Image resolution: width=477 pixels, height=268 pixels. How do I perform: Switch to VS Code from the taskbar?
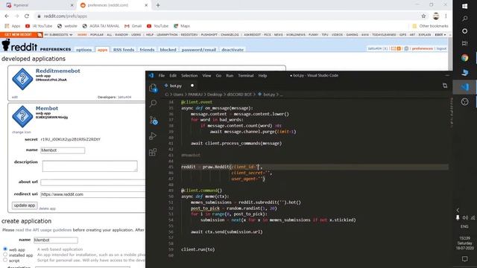click(464, 87)
